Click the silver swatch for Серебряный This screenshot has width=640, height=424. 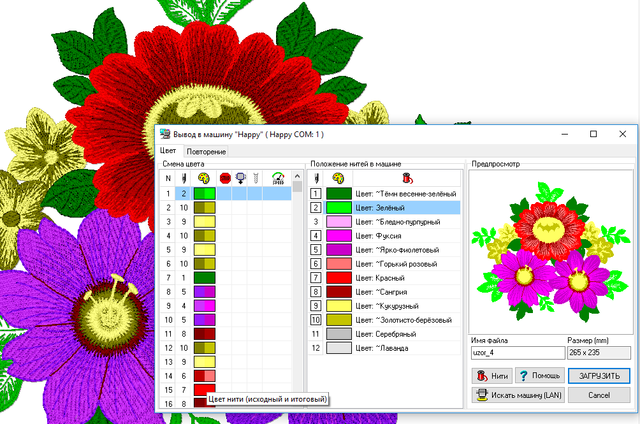coord(338,334)
